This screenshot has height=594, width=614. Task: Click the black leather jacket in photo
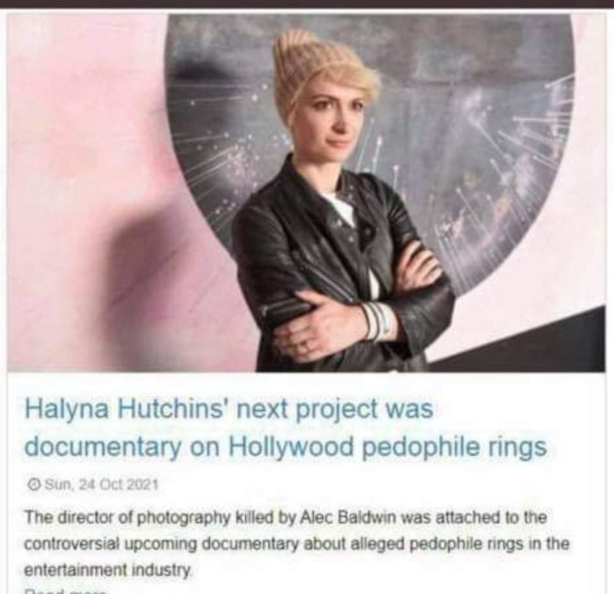pos(337,274)
